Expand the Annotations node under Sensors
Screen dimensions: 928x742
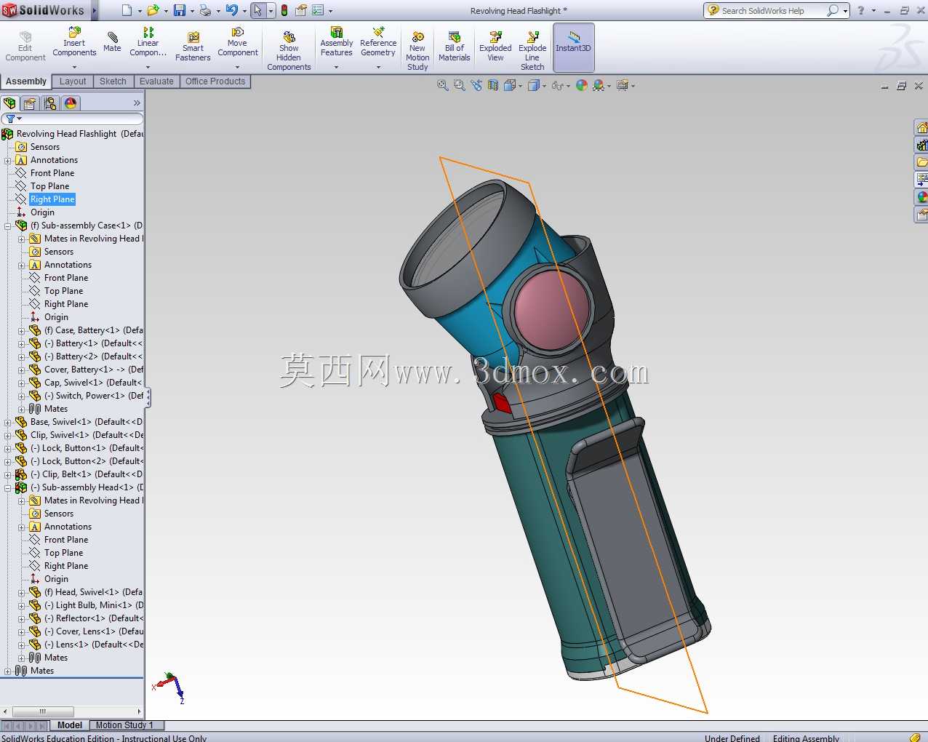(x=8, y=160)
